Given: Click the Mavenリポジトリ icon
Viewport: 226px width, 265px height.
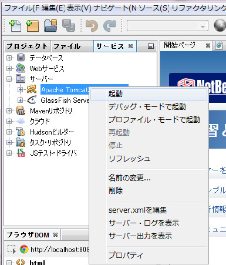Looking at the screenshot, I should point(21,110).
